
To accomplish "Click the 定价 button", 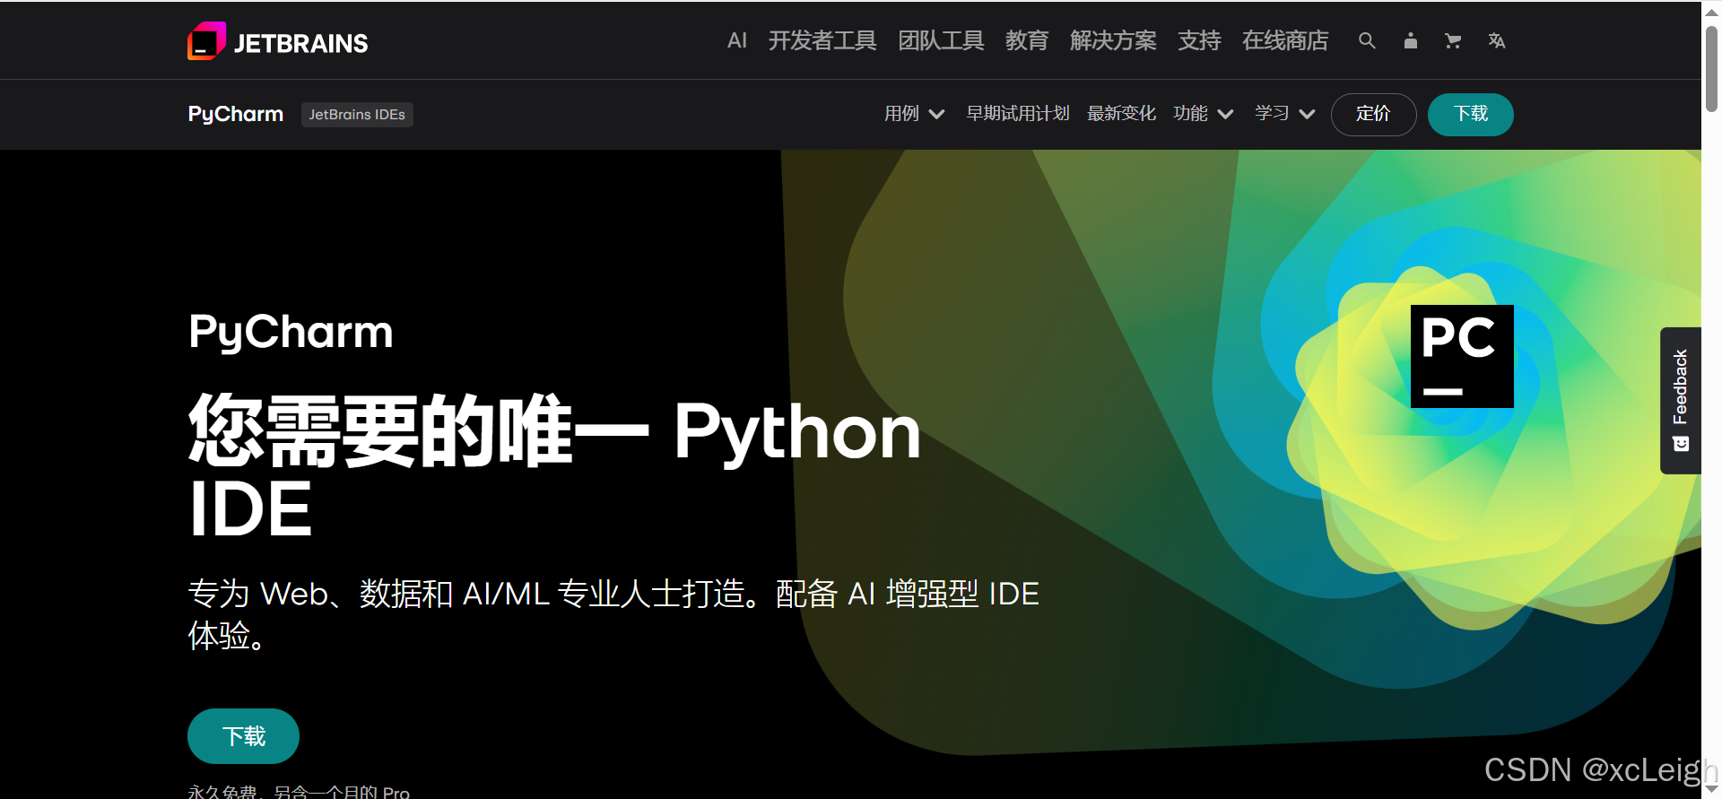I will pyautogui.click(x=1373, y=114).
